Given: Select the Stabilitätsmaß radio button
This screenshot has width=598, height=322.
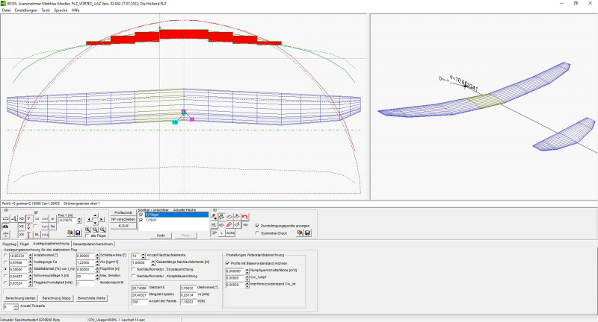Looking at the screenshot, I should click(x=7, y=269).
